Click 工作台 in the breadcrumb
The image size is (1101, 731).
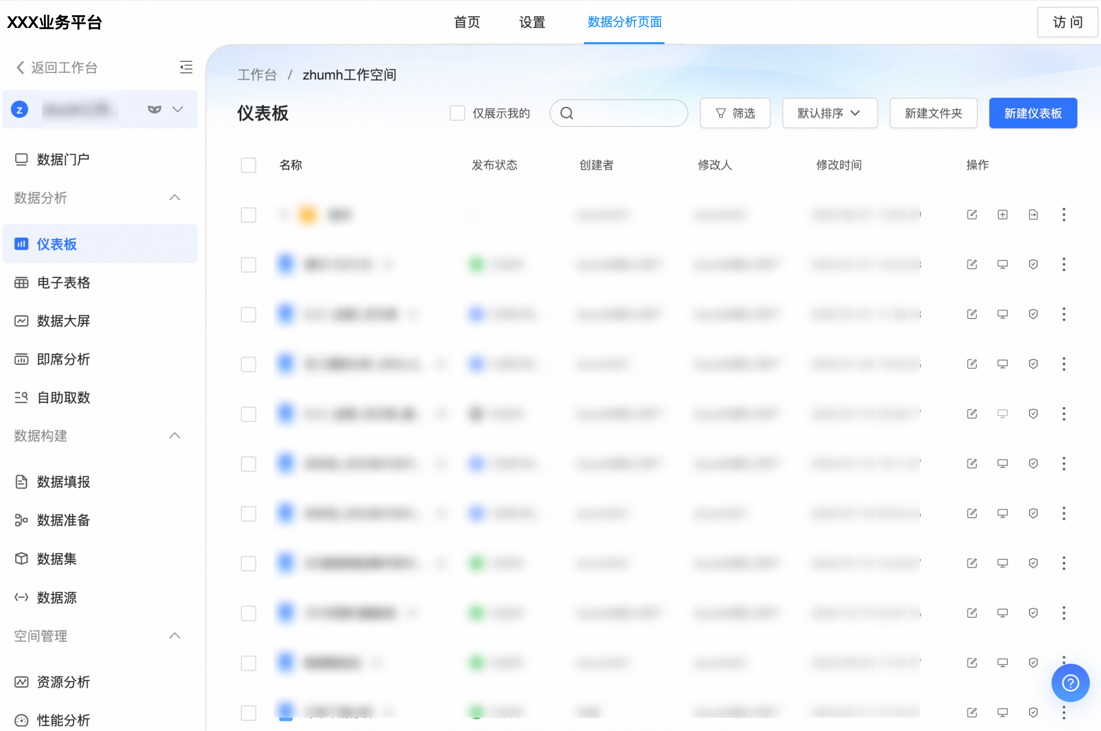coord(257,75)
